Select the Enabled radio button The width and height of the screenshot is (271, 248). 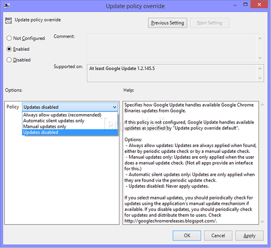pos(9,49)
